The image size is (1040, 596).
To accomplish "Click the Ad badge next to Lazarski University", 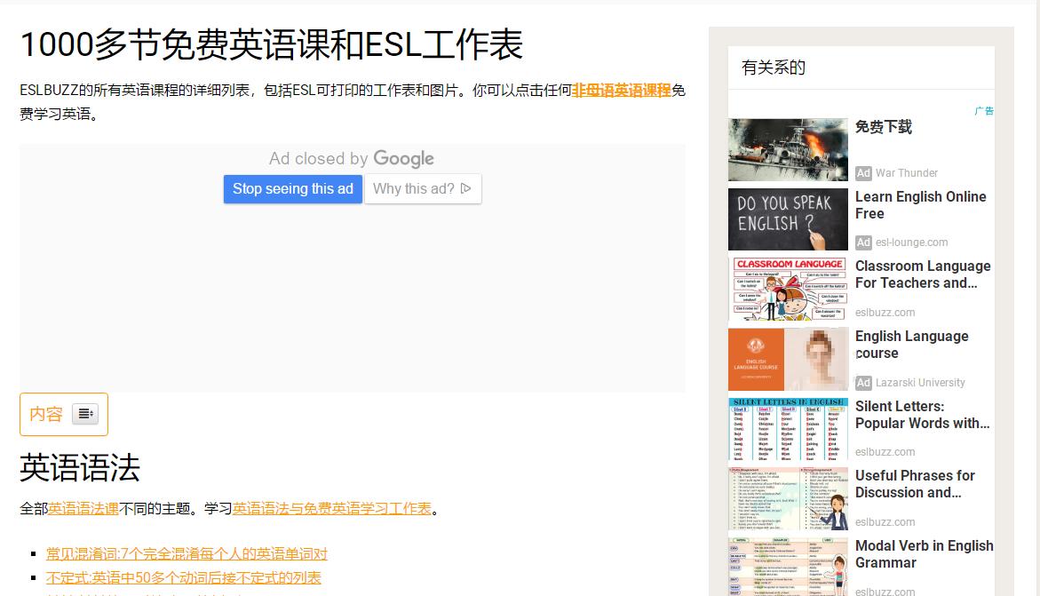I will click(x=862, y=383).
